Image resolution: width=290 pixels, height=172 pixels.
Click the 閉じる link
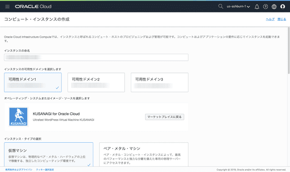[x=282, y=19]
